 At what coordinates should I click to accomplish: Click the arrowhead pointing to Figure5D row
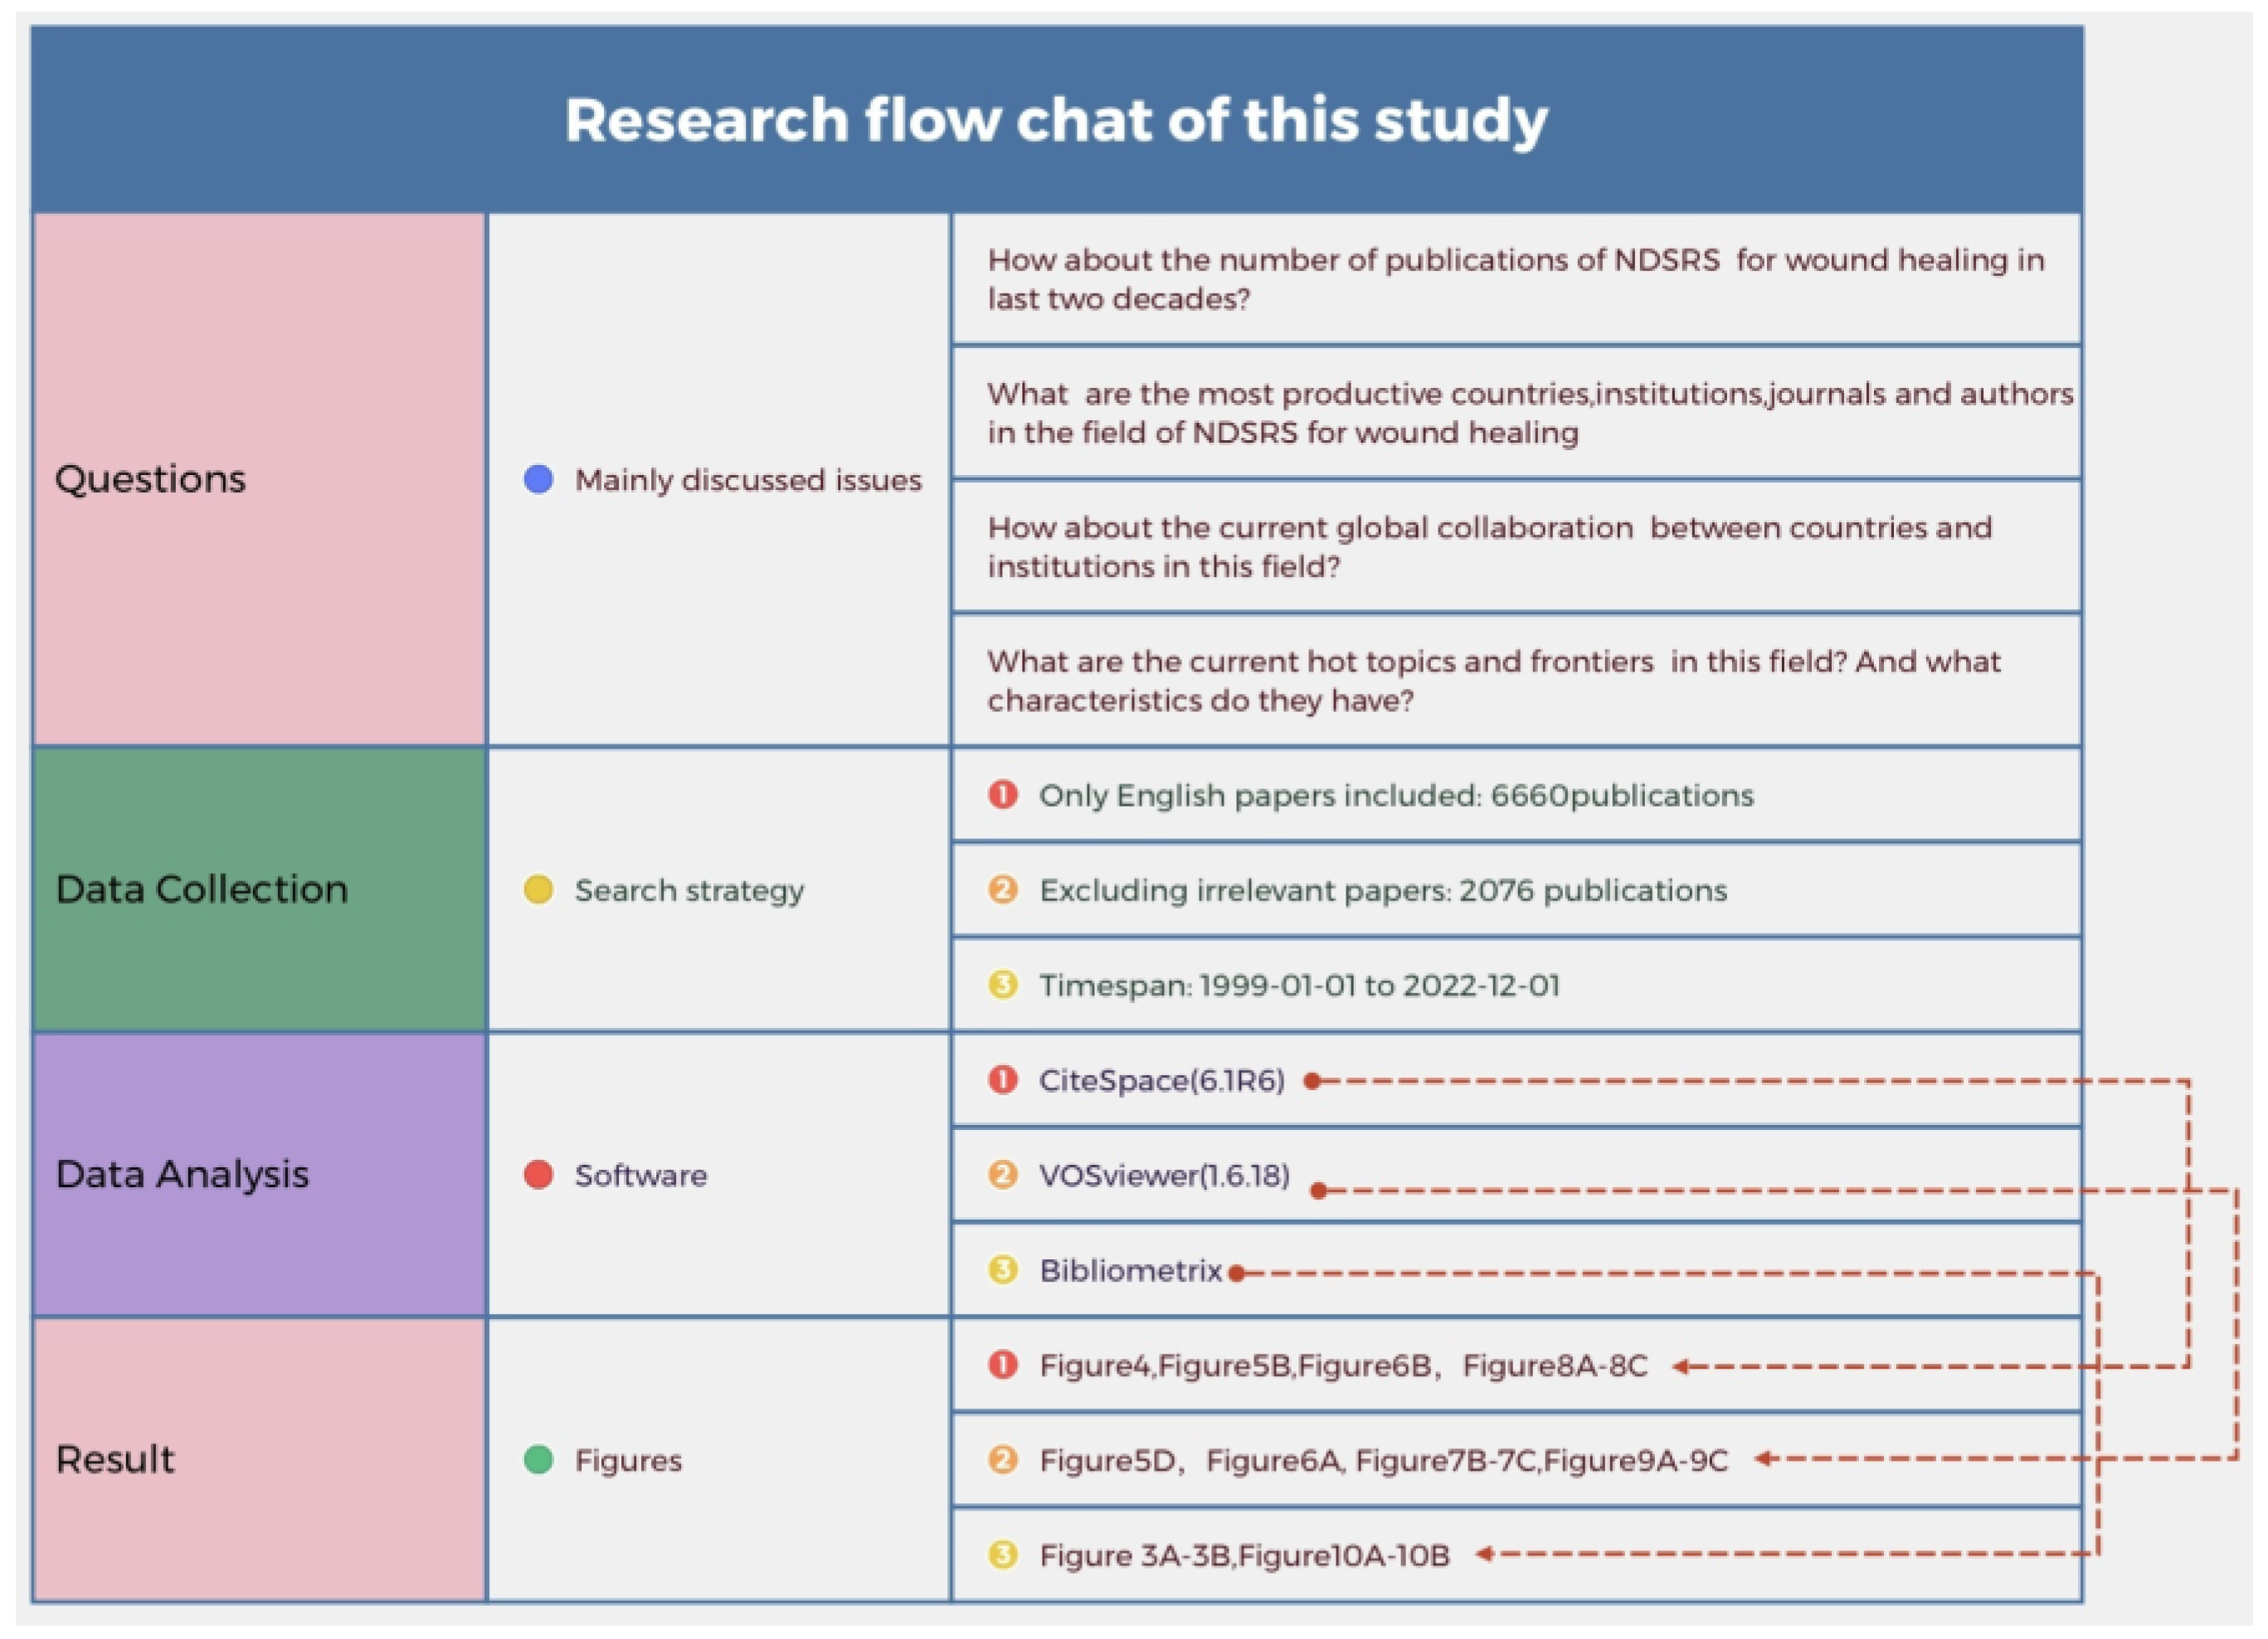click(1764, 1459)
